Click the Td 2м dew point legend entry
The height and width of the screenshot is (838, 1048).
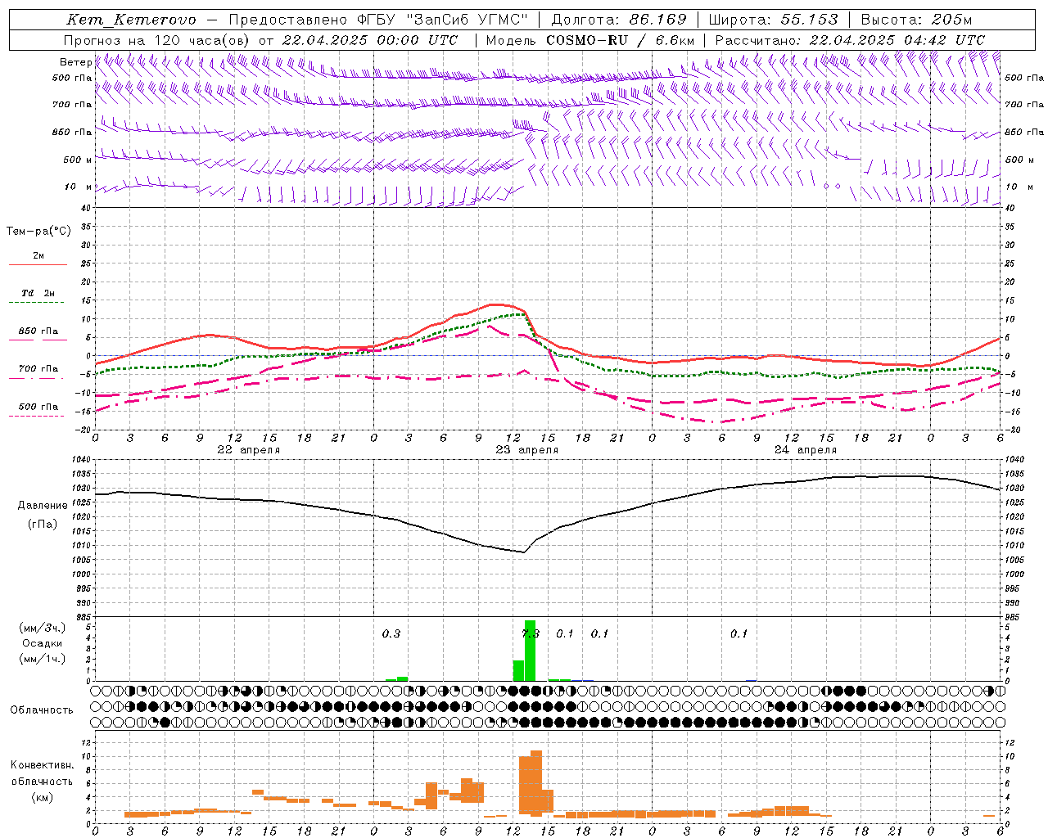pyautogui.click(x=38, y=295)
